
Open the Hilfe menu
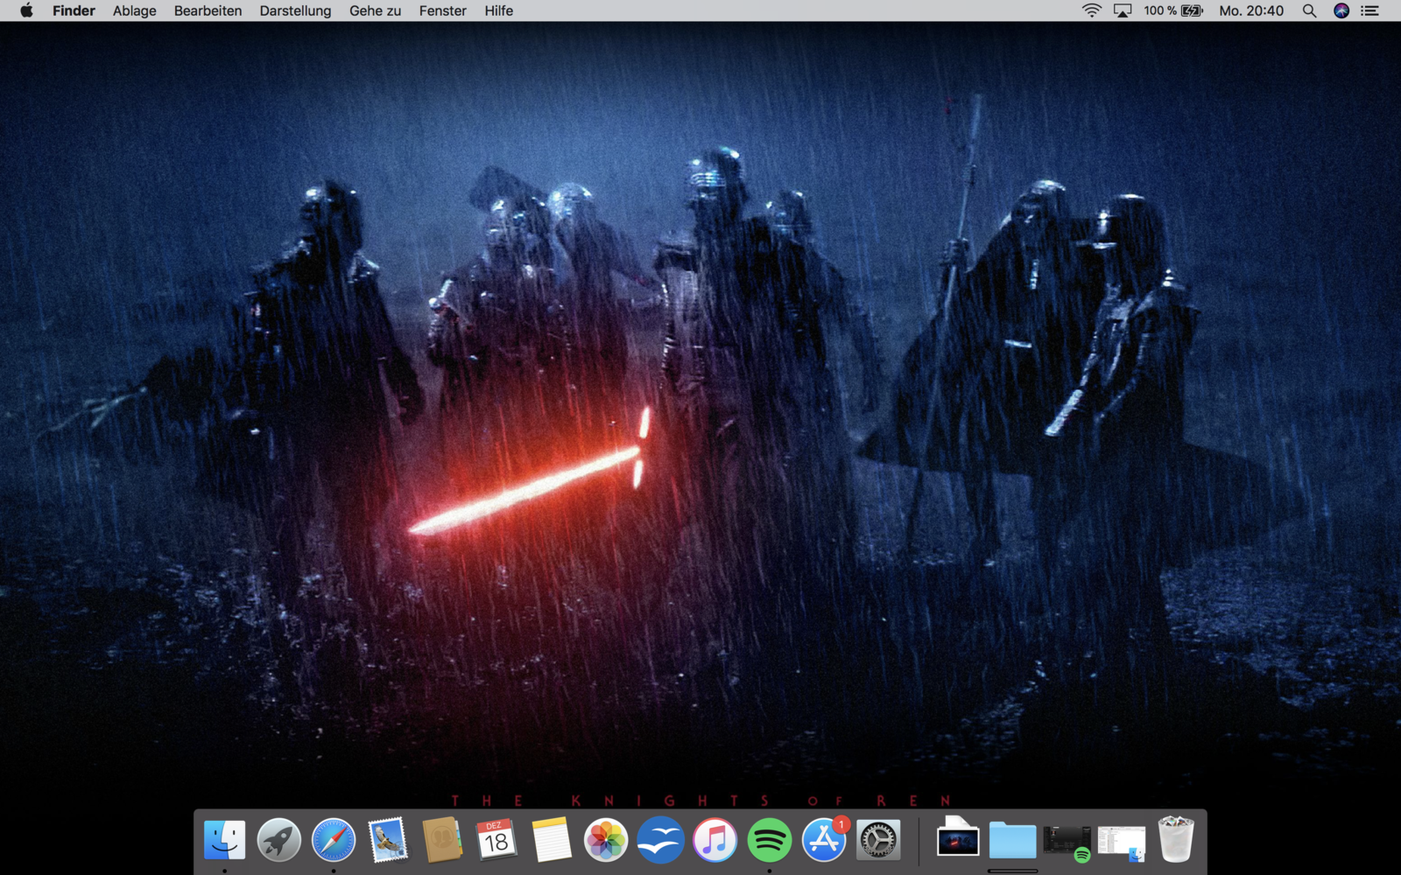point(498,10)
